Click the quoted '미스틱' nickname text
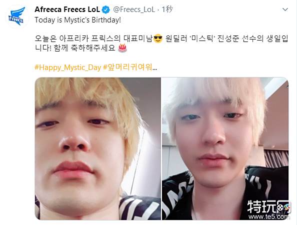 [201, 38]
